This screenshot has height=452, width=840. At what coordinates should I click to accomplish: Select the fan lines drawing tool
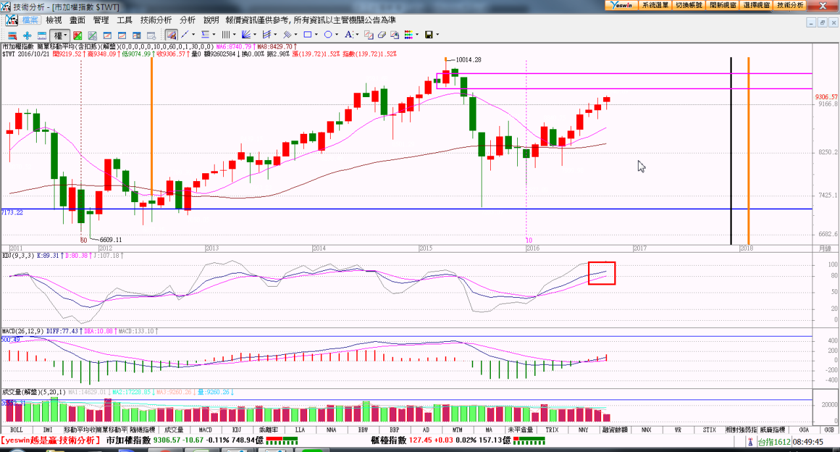click(246, 35)
